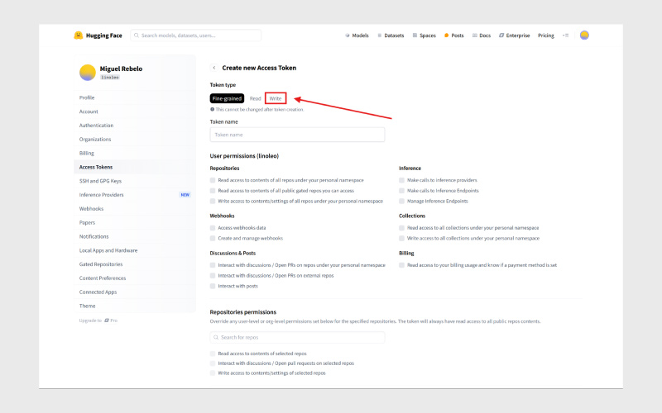Viewport: 662px width, 413px height.
Task: Click the back arrow beside Create new Access Token
Action: coord(214,68)
